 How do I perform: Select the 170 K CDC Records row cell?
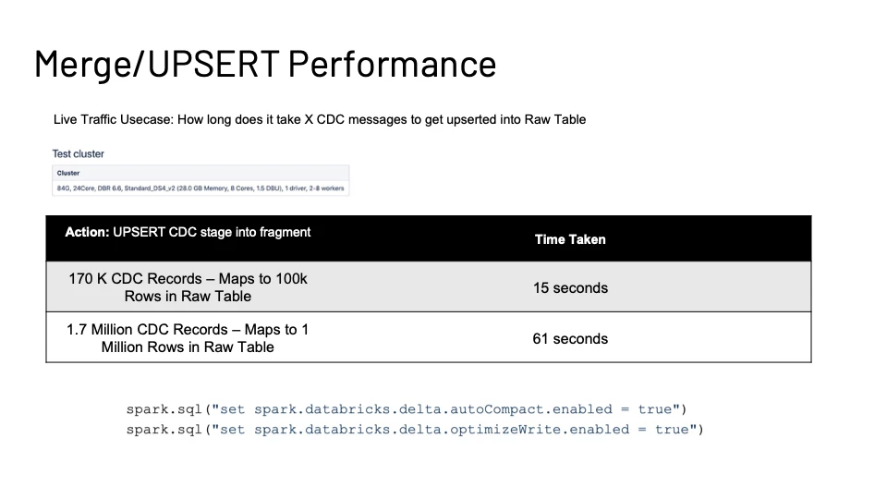point(188,286)
